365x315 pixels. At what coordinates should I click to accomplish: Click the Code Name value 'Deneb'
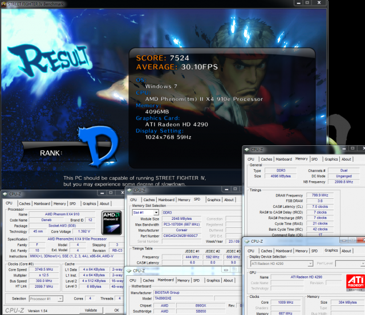coord(46,220)
